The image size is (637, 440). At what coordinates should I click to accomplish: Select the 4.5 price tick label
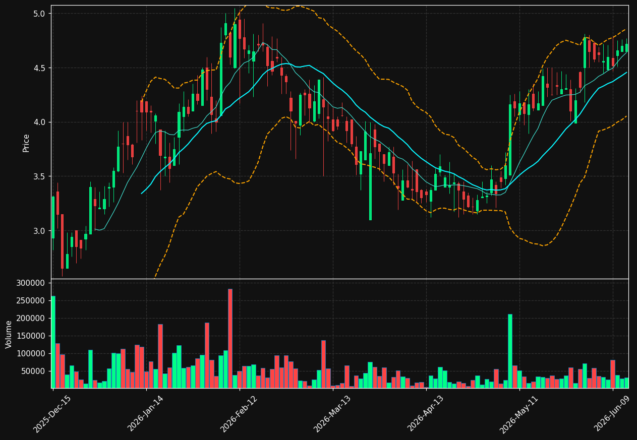click(x=39, y=68)
